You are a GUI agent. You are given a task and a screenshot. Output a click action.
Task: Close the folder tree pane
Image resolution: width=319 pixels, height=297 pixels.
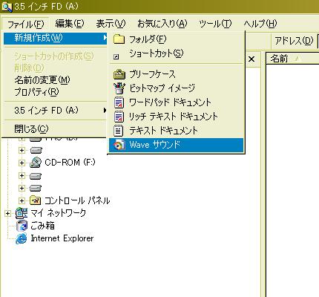point(251,59)
